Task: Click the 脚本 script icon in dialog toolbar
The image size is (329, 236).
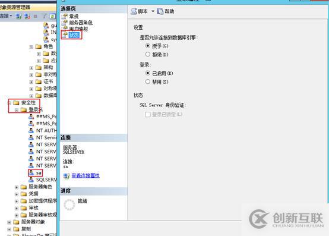Action: (x=134, y=11)
